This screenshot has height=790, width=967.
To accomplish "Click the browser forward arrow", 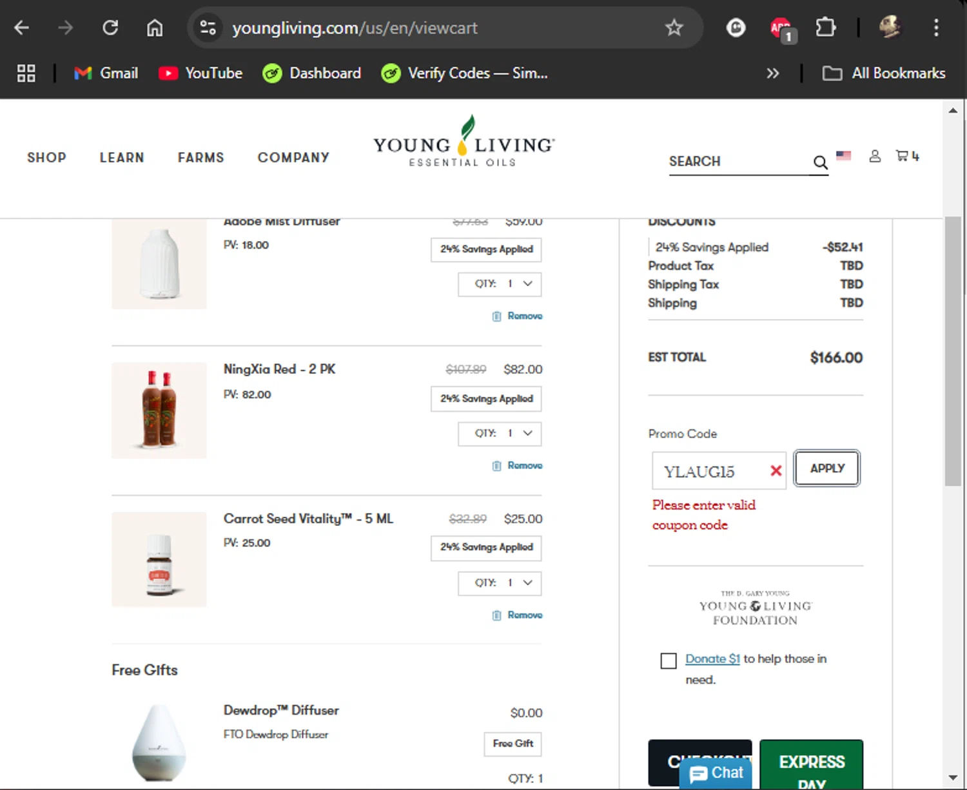I will pos(65,28).
